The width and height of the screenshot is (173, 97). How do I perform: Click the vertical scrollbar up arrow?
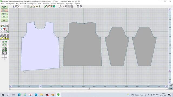[x=172, y=9]
